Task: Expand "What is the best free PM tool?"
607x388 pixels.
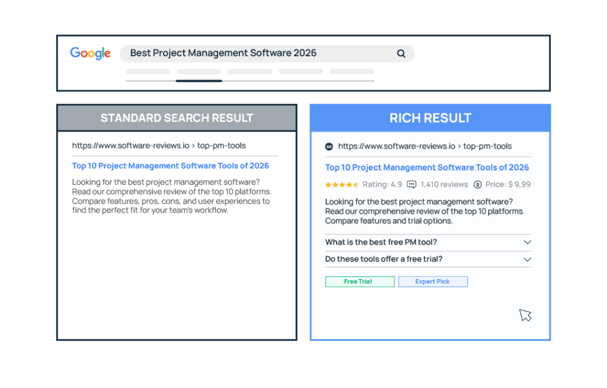Action: point(527,242)
